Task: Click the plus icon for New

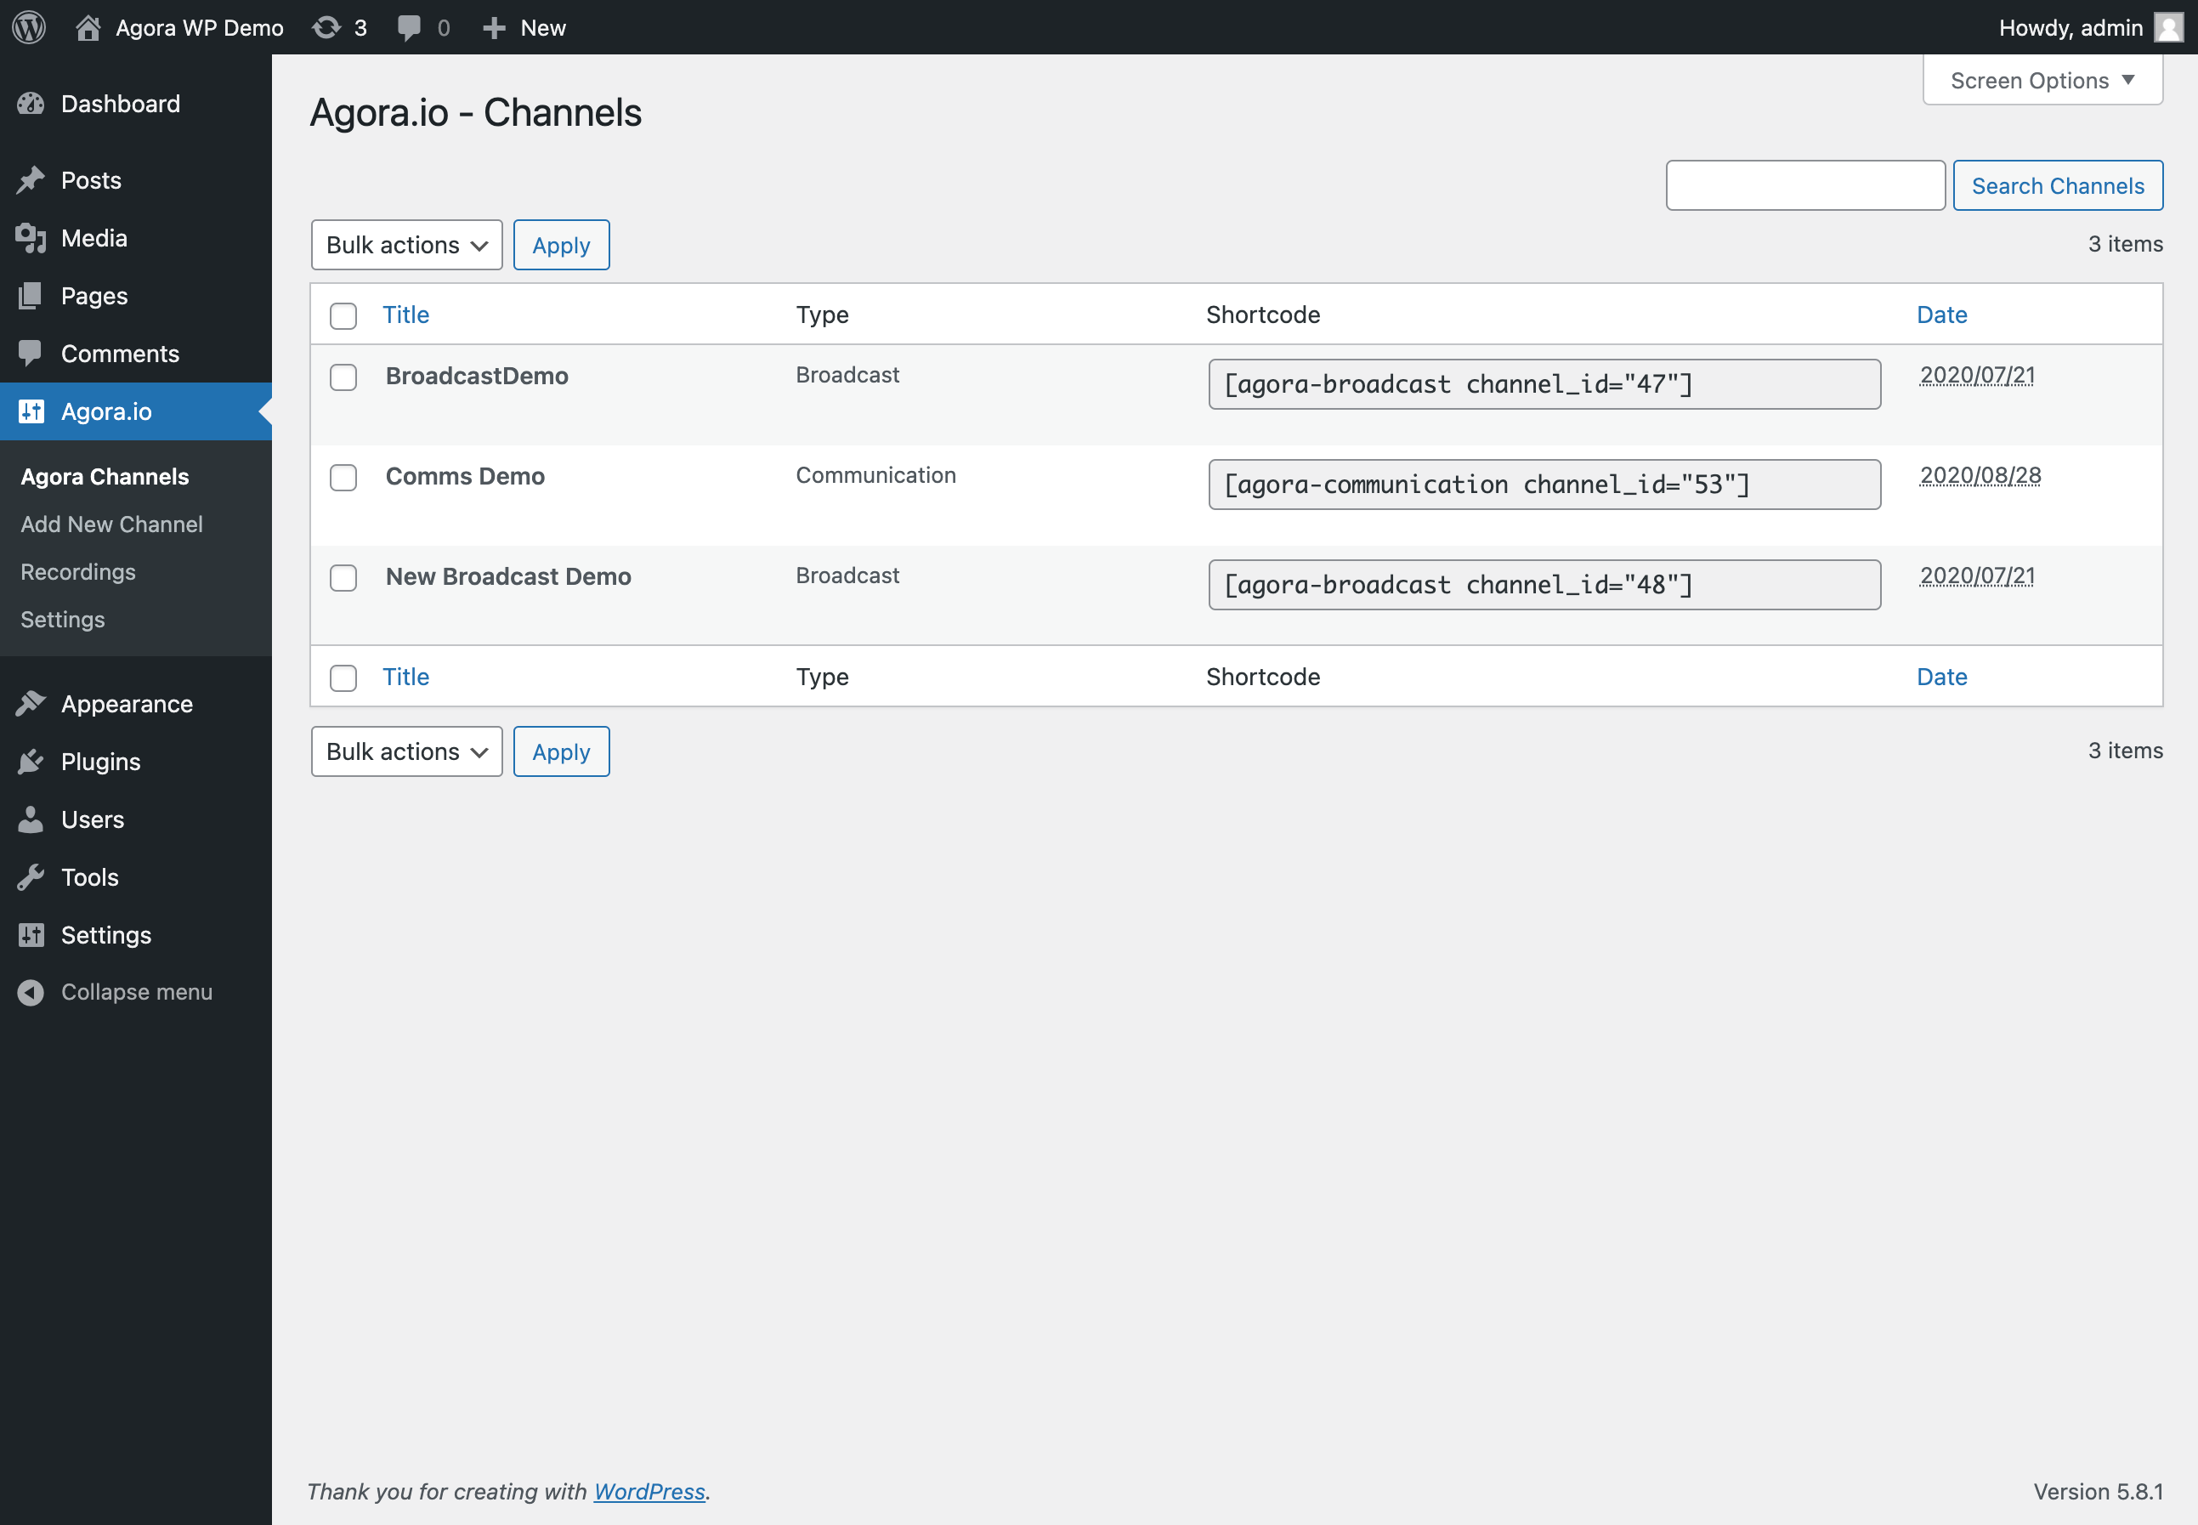Action: (x=494, y=28)
